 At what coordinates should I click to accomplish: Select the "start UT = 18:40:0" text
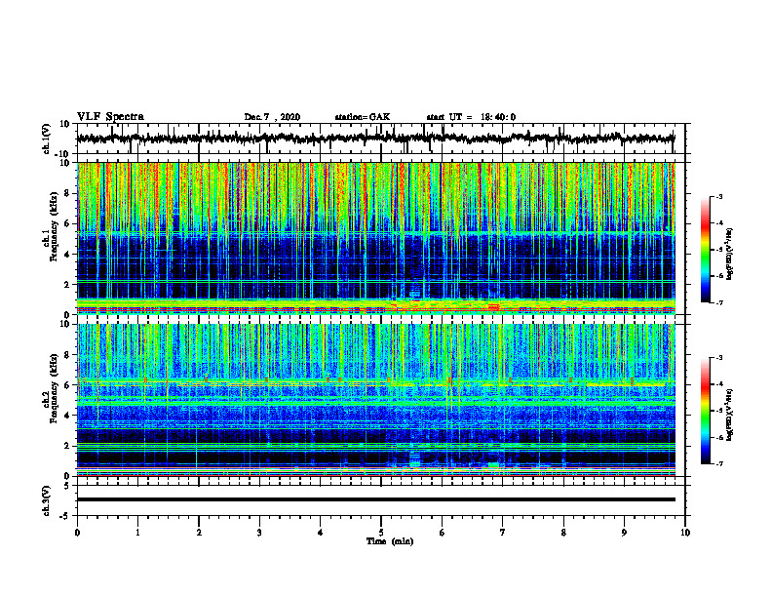pyautogui.click(x=471, y=117)
